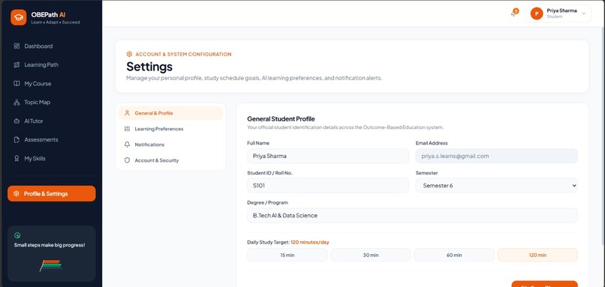Viewport: 605px width, 287px height.
Task: Click the Assessments document icon
Action: click(x=17, y=139)
